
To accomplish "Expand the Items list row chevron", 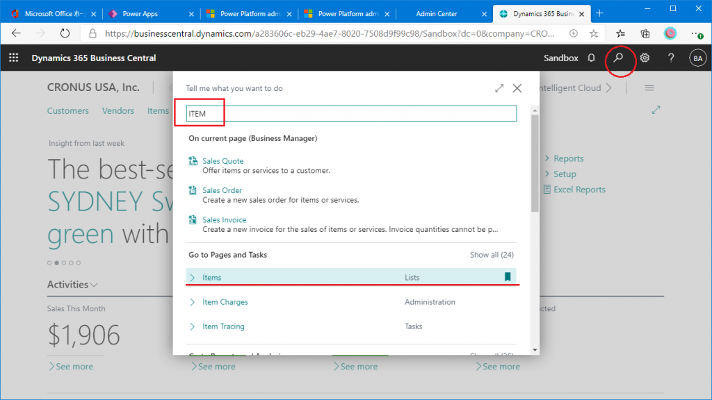I will (192, 278).
